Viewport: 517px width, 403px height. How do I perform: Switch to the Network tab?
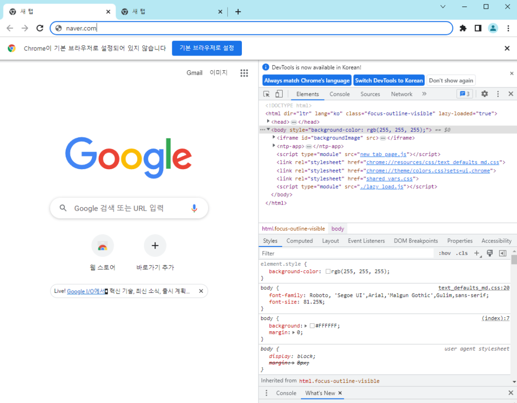pos(401,94)
